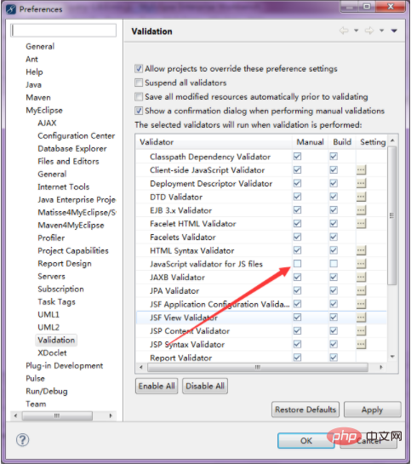Go back using the left arrow icon
411x464 pixels.
click(x=344, y=31)
